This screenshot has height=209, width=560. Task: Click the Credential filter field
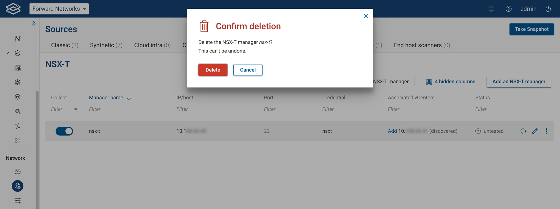click(349, 109)
